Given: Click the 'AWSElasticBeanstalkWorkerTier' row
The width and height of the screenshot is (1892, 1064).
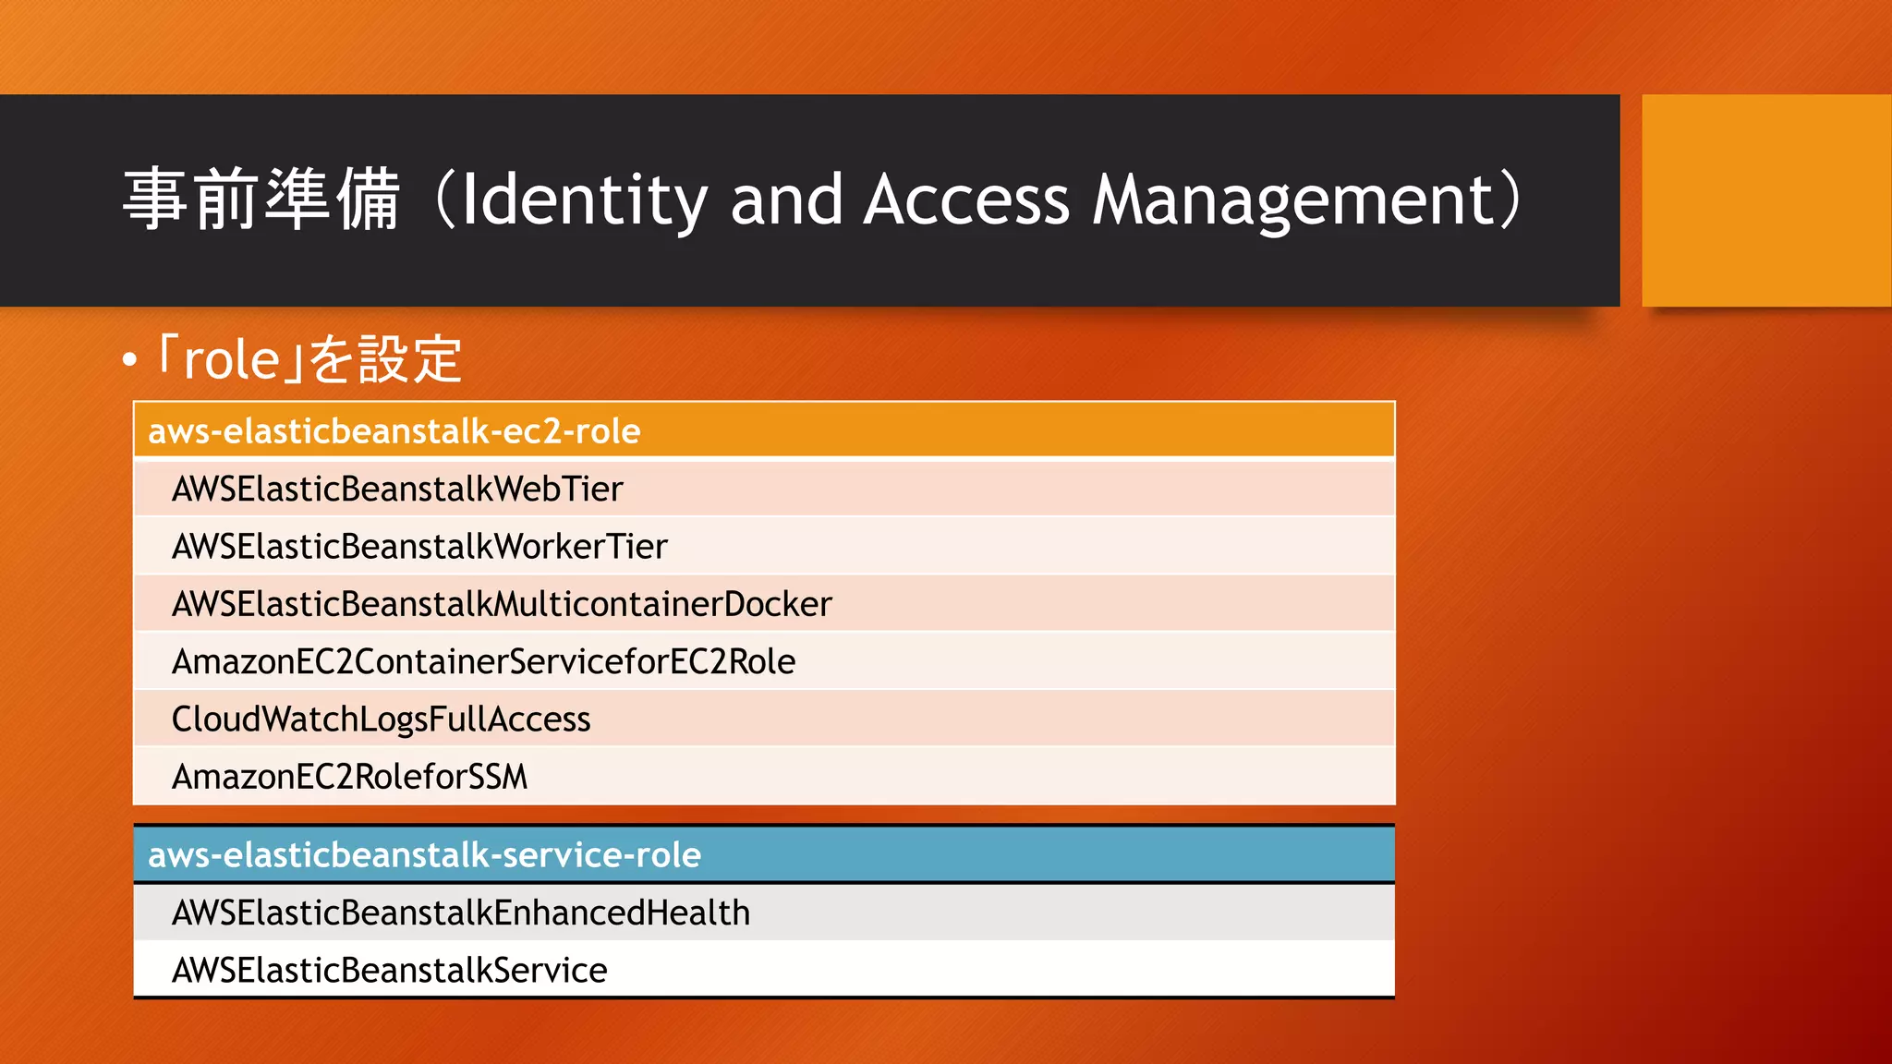Looking at the screenshot, I should (764, 546).
